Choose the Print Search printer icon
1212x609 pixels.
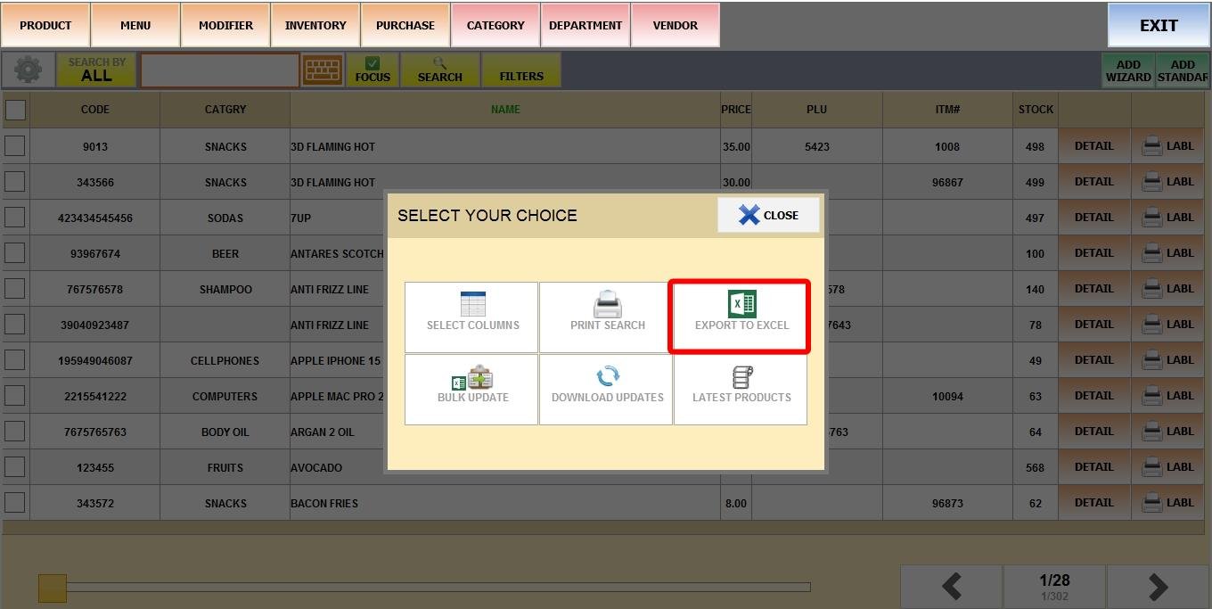pyautogui.click(x=607, y=305)
